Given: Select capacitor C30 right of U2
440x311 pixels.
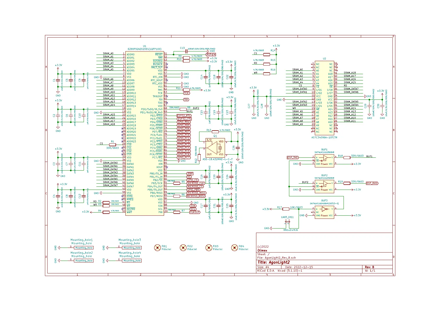Looking at the screenshot, I should pyautogui.click(x=382, y=106).
